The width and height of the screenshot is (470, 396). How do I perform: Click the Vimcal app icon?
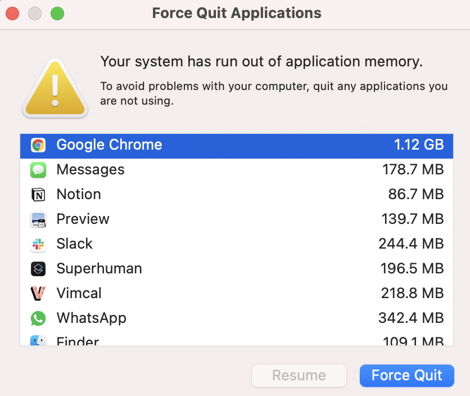coord(38,294)
